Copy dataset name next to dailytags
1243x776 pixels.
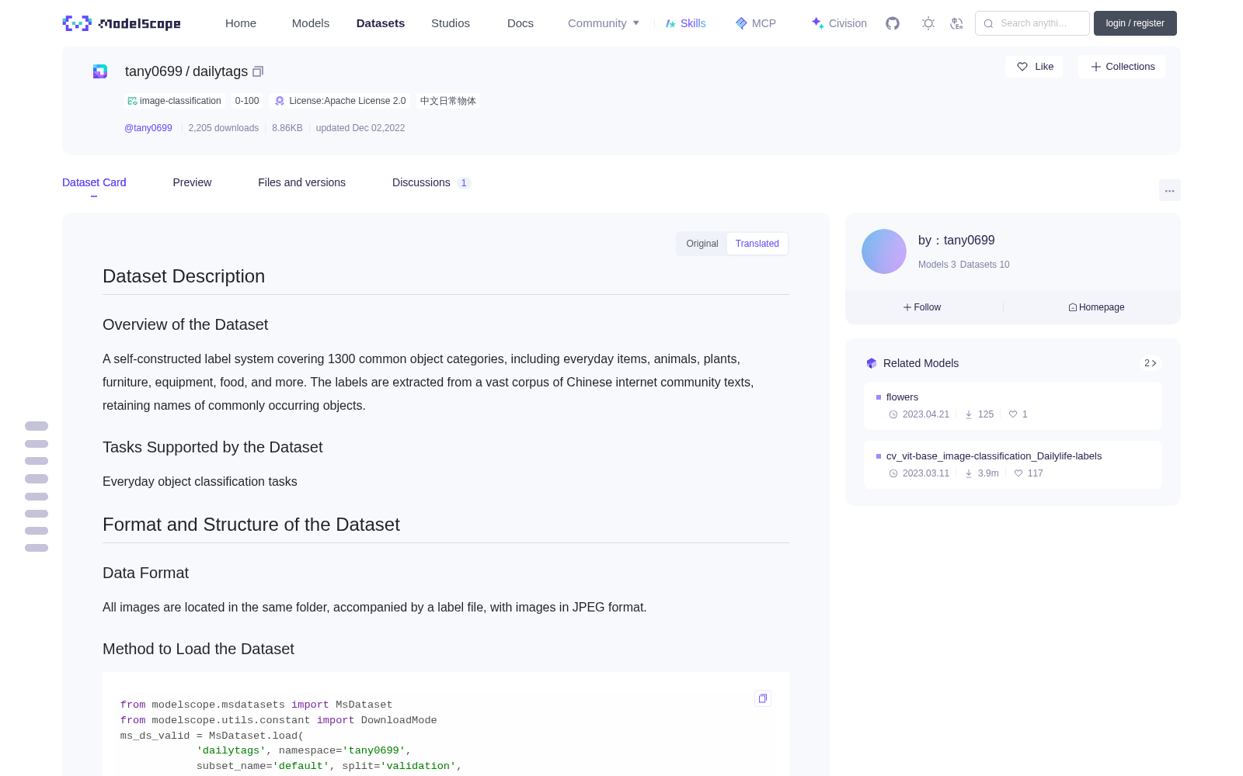coord(258,71)
